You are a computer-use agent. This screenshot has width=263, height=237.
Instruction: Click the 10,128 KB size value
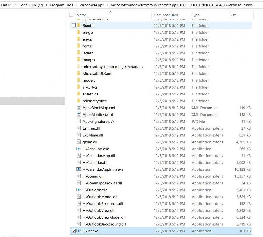[243, 169]
